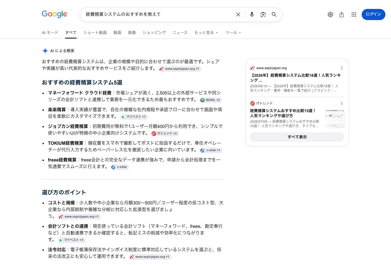The width and height of the screenshot is (391, 265).
Task: Open the ショッピング tab
Action: [154, 33]
